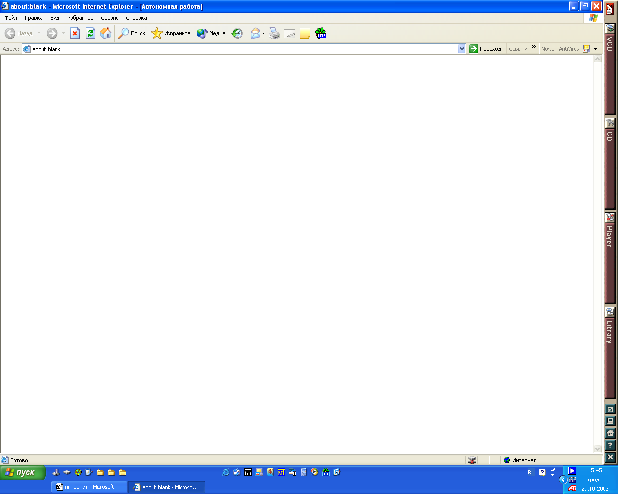Click the Готово status text
618x494 pixels.
click(19, 460)
